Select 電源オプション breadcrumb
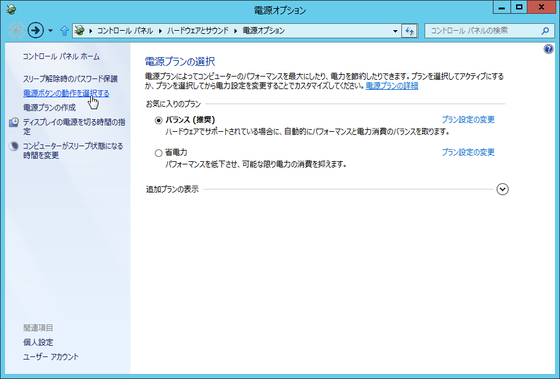The height and width of the screenshot is (379, 560). (263, 31)
